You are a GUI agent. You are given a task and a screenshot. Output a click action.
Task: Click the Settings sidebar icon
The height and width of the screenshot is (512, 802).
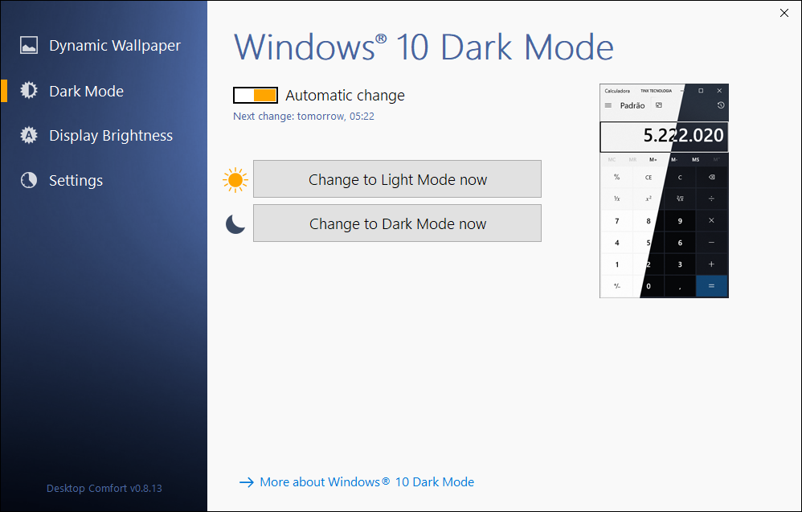pos(29,180)
